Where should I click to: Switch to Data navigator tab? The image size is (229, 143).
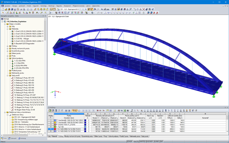coord(4,138)
